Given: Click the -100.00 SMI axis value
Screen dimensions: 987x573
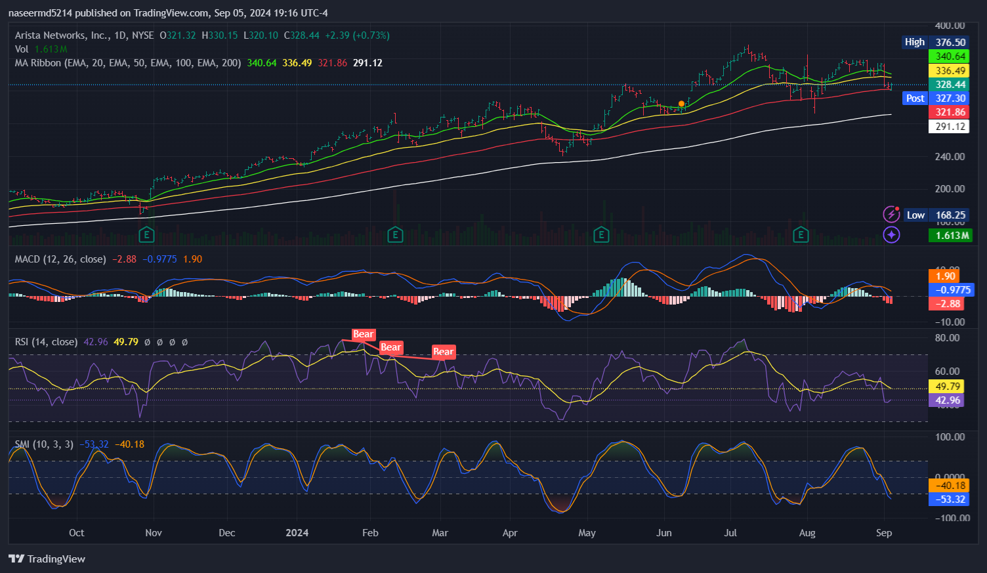Looking at the screenshot, I should click(952, 519).
